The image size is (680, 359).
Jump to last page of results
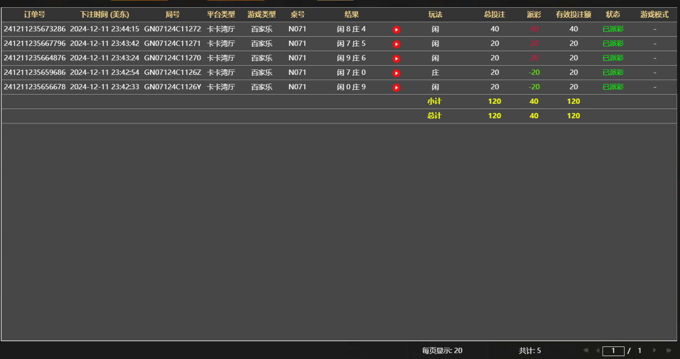tap(669, 350)
